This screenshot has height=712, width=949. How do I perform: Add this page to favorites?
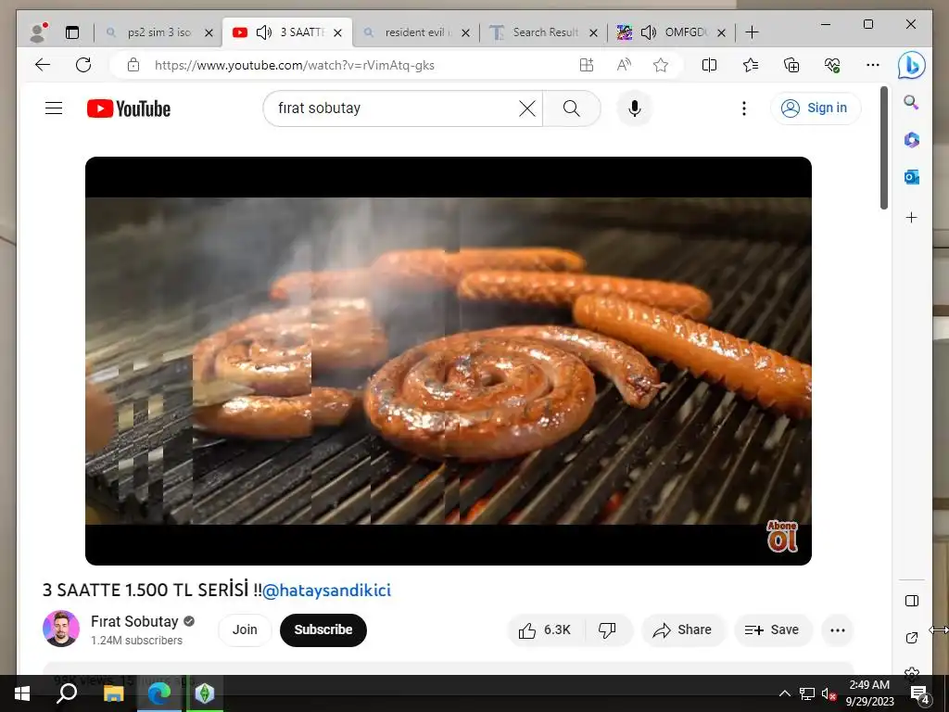pos(660,65)
